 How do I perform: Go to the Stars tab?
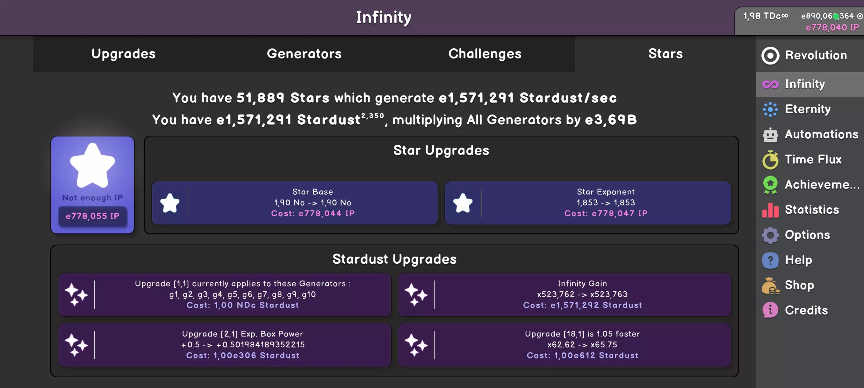point(666,54)
